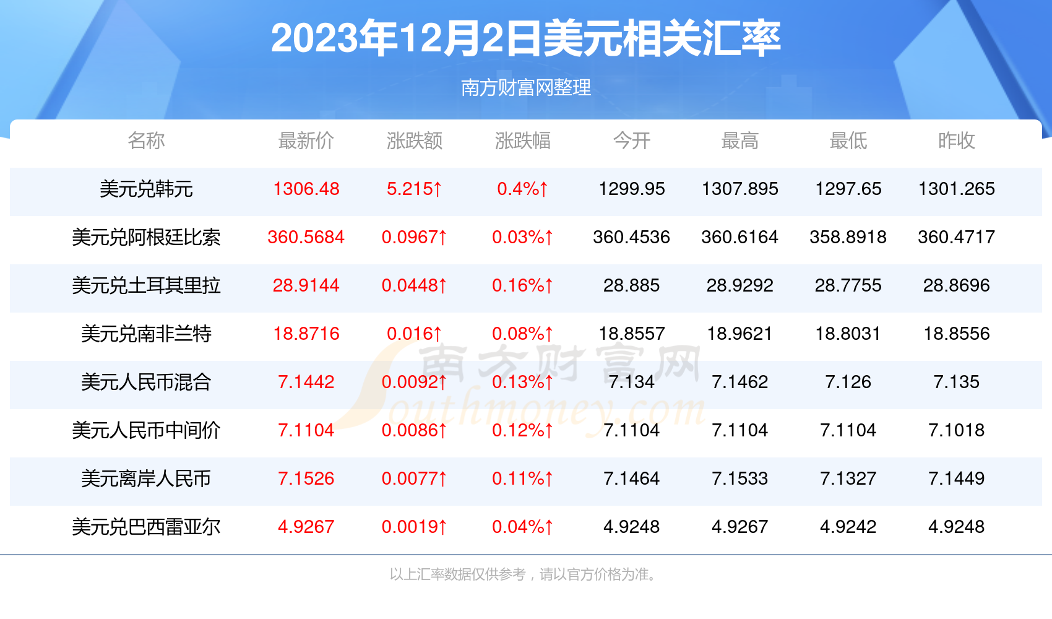1052x619 pixels.
Task: Click opening value 18.8557
Action: [x=632, y=334]
